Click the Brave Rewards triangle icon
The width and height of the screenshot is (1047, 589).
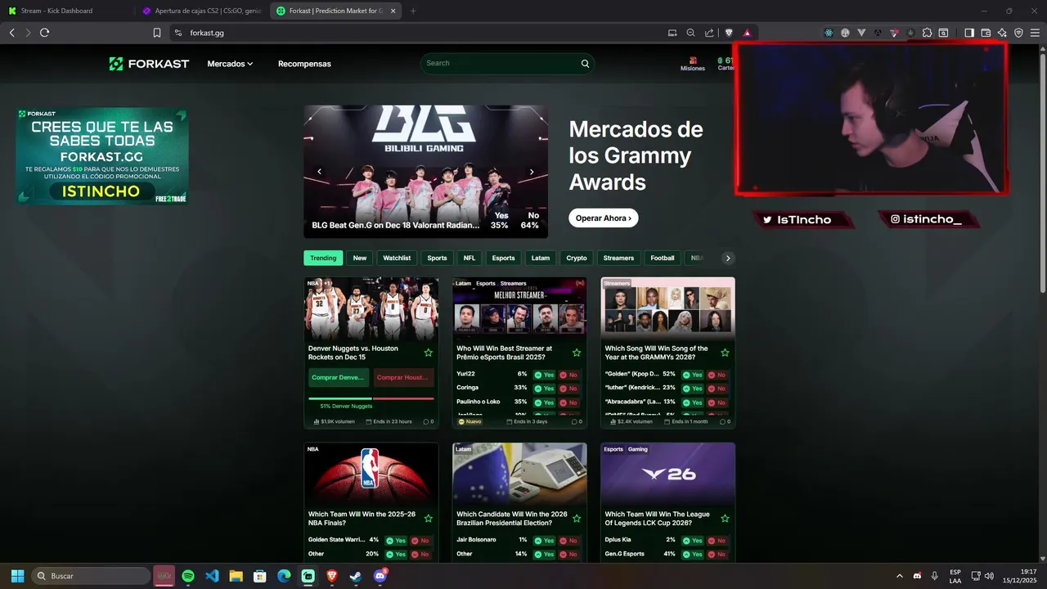(747, 33)
